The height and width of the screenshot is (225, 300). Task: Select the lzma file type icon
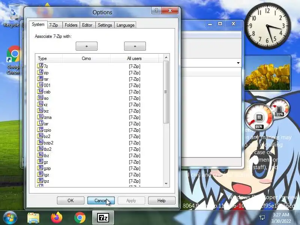40,117
